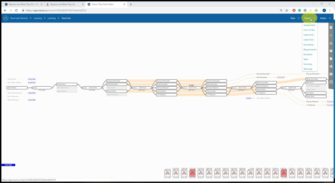The height and width of the screenshot is (183, 335).
Task: Expand the View dropdown
Action: 295,18
